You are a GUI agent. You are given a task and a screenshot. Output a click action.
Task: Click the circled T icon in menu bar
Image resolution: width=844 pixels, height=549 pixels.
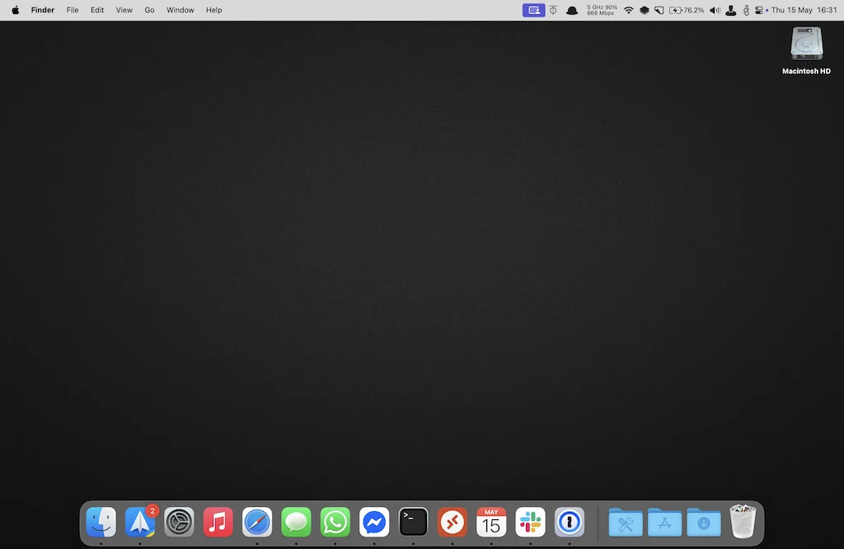tap(553, 10)
